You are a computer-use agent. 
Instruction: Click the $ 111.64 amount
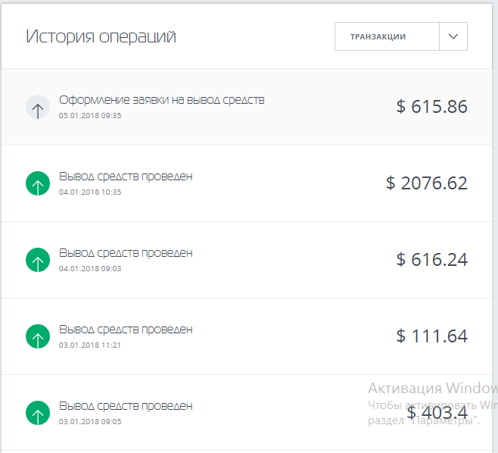click(x=431, y=336)
